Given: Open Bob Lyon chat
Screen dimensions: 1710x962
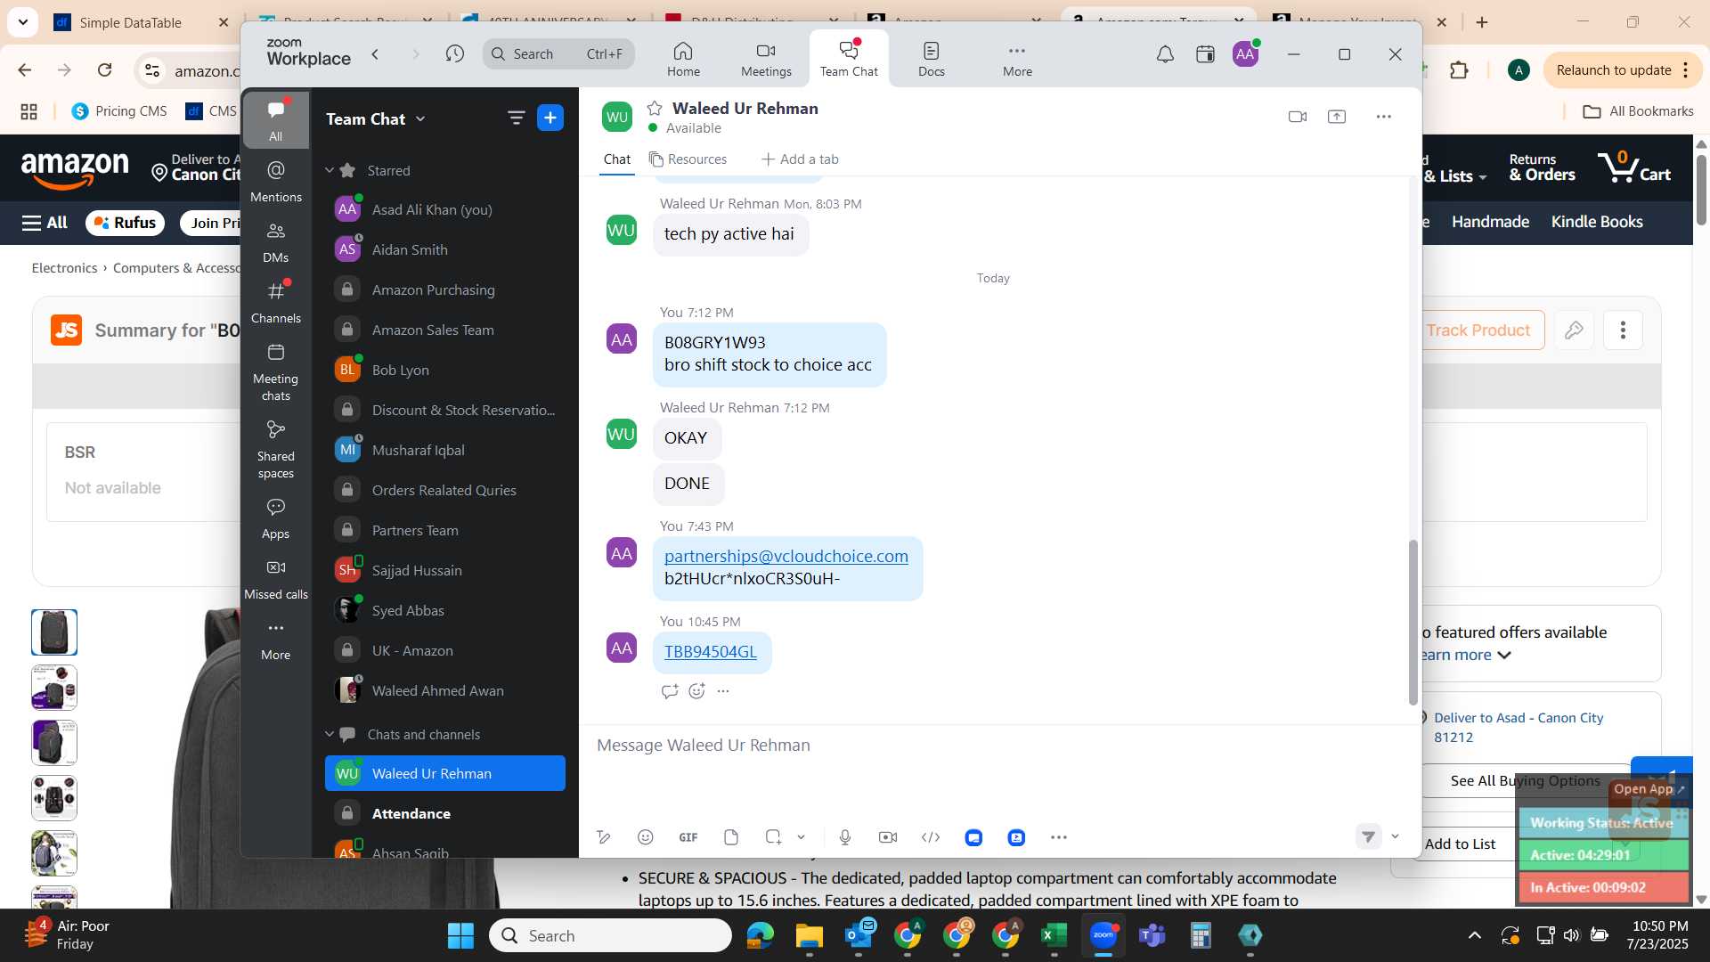Looking at the screenshot, I should click(x=445, y=370).
